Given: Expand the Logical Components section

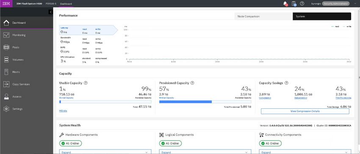Looking at the screenshot, I should pos(205,152).
